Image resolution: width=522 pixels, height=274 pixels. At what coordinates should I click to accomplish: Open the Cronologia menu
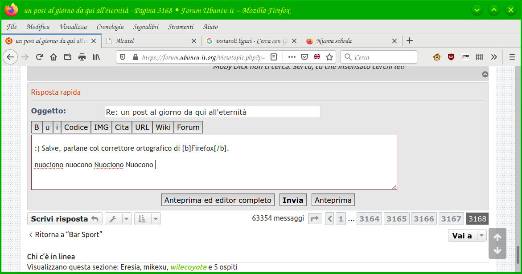[110, 27]
